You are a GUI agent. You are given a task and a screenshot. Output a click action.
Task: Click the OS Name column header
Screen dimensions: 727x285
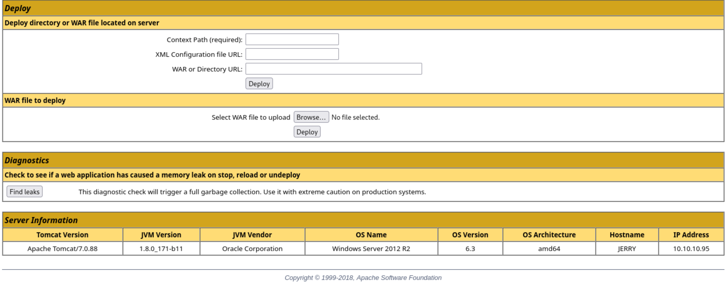(x=371, y=235)
